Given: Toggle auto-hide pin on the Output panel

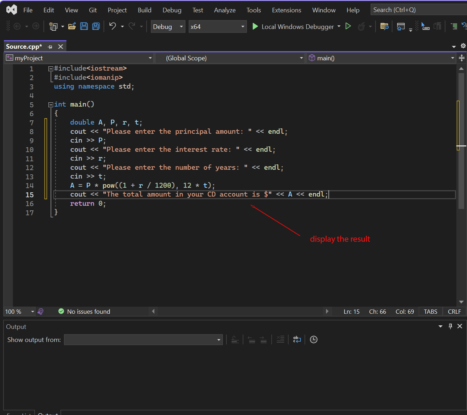Looking at the screenshot, I should [450, 326].
